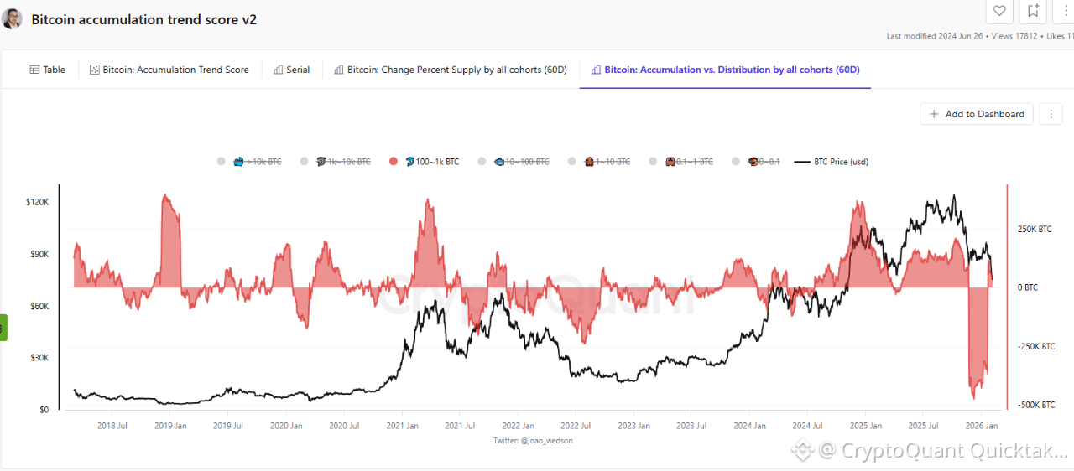Select the Serial tab

pos(291,70)
